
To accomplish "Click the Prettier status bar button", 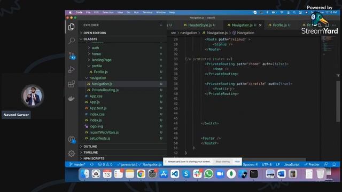I will pos(312,165).
